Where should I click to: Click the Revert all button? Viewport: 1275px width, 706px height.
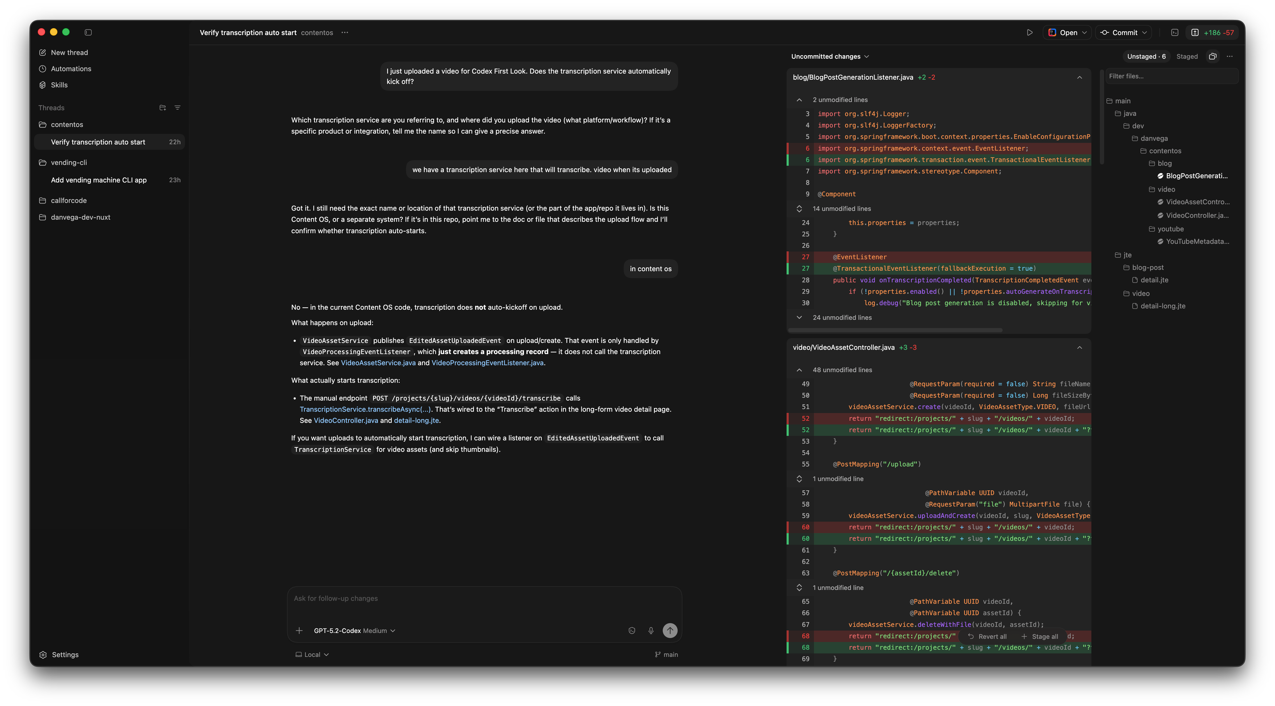click(x=988, y=636)
